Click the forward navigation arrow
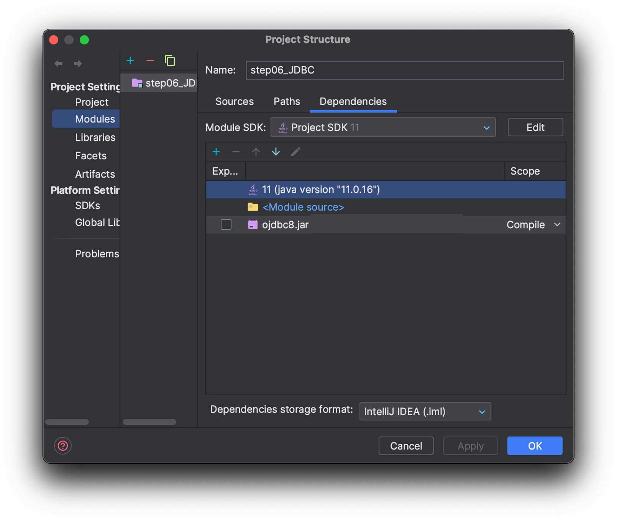This screenshot has height=520, width=617. pos(78,64)
